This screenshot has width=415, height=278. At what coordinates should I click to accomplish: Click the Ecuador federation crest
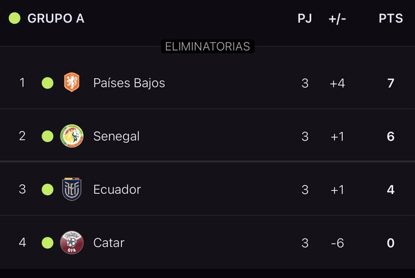(72, 190)
